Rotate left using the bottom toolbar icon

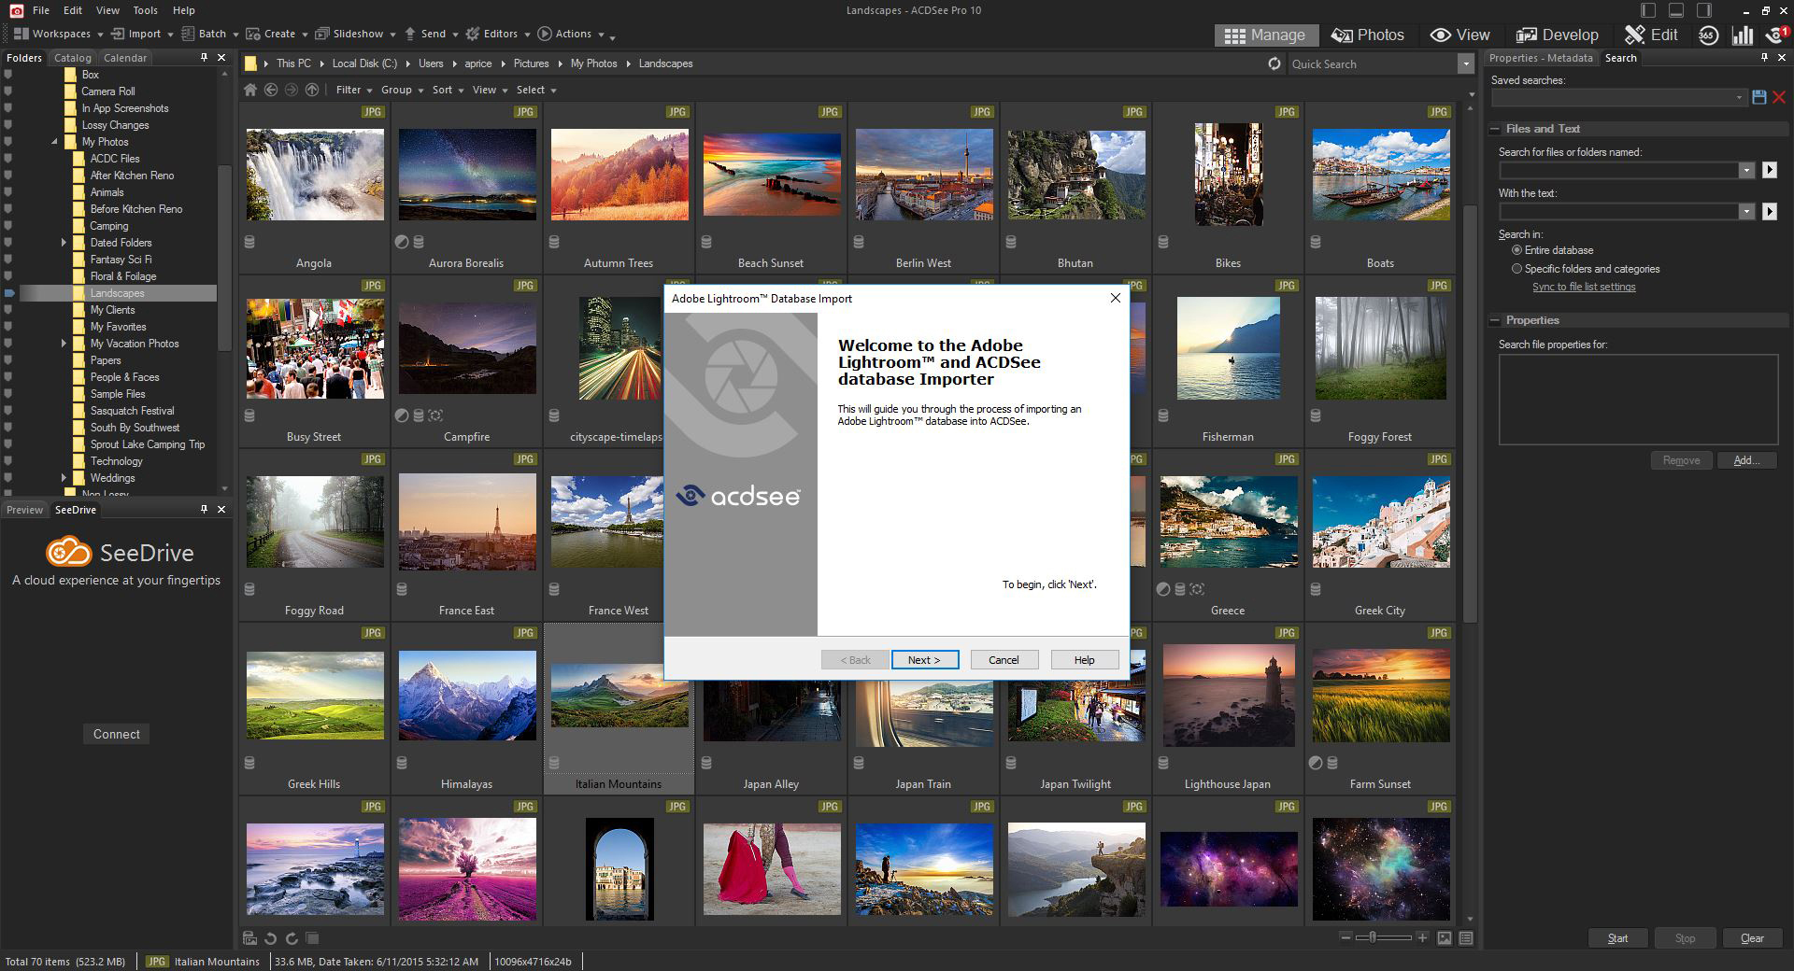point(271,938)
